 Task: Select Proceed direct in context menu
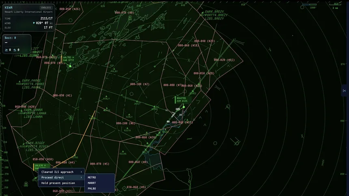click(x=61, y=177)
